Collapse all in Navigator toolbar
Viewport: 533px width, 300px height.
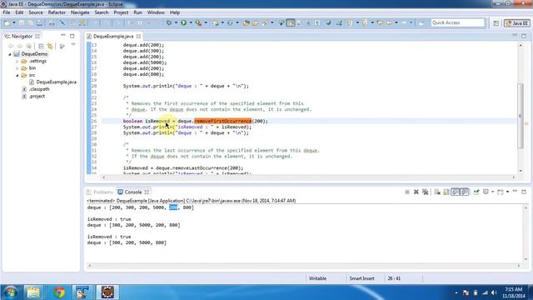point(41,46)
